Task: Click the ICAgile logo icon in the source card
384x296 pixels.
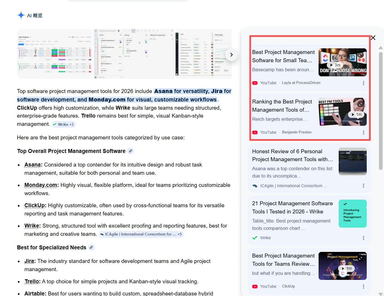Action: point(255,186)
